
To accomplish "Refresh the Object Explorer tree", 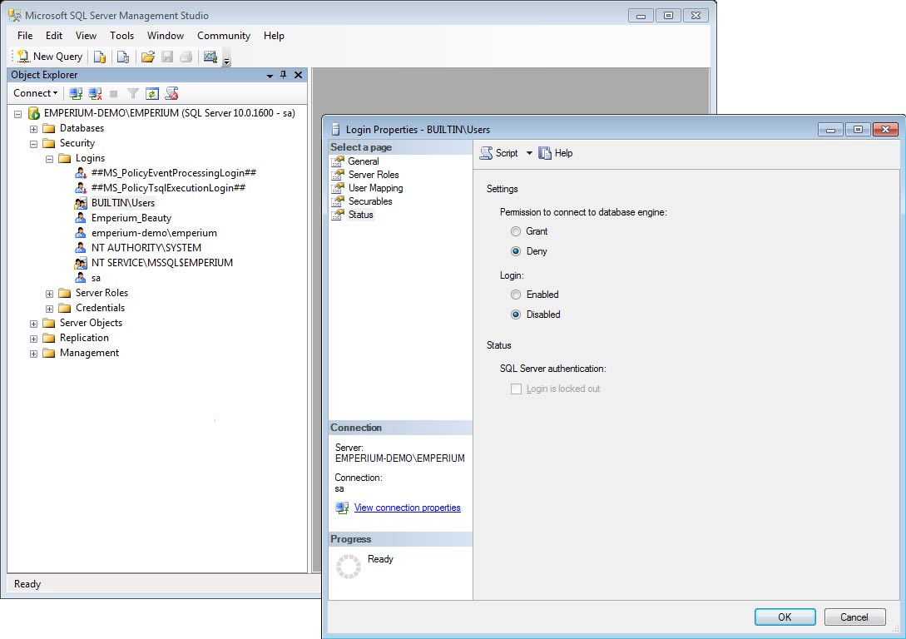I will pos(152,93).
